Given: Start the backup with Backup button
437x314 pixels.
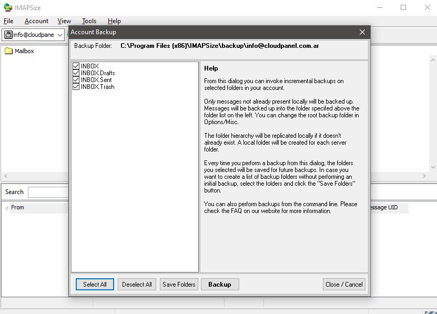Looking at the screenshot, I should click(x=220, y=284).
